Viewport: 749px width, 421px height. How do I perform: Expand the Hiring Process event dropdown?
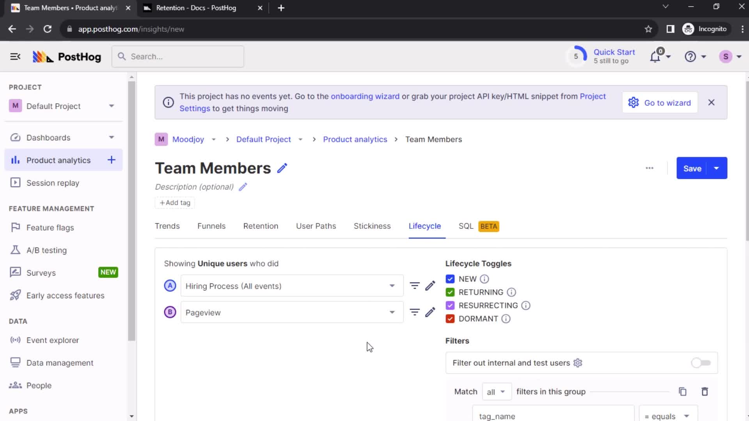(x=392, y=287)
